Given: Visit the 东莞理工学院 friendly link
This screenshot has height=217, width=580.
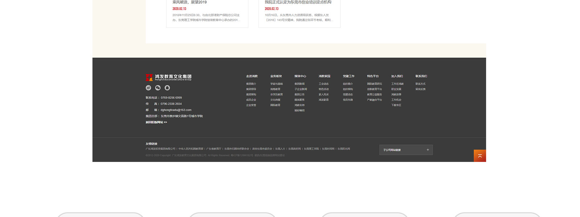Looking at the screenshot, I should [311, 149].
